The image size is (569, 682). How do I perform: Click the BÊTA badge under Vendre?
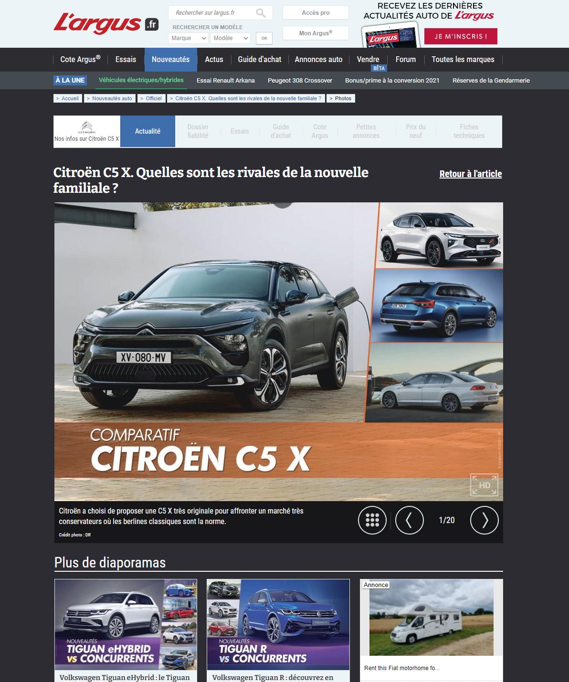pyautogui.click(x=379, y=68)
